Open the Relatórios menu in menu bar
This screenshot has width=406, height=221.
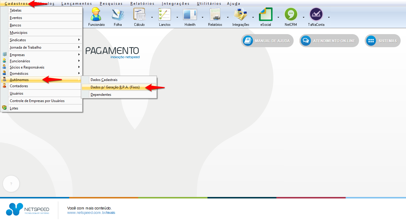pyautogui.click(x=142, y=4)
